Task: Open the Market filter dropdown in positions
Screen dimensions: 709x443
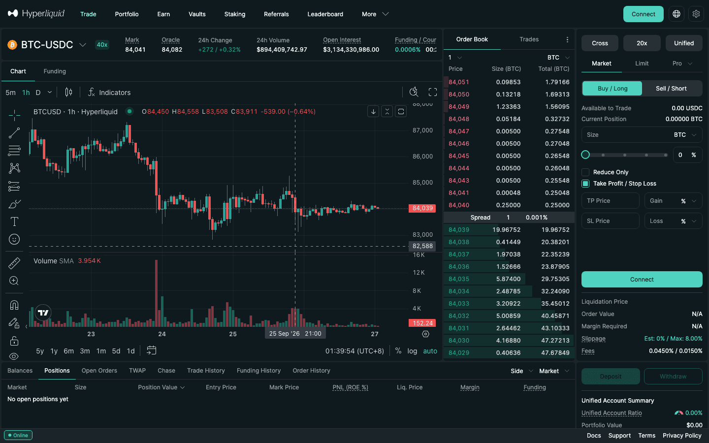Action: pos(554,371)
